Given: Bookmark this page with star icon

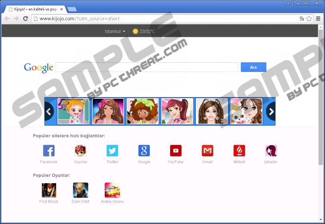Looking at the screenshot, I should [x=309, y=18].
